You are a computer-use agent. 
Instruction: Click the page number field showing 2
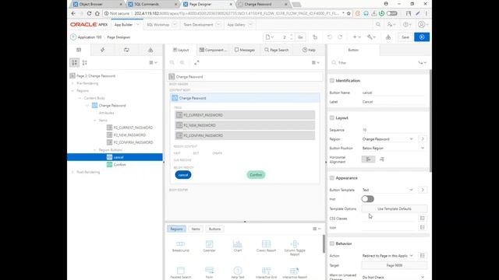point(283,37)
